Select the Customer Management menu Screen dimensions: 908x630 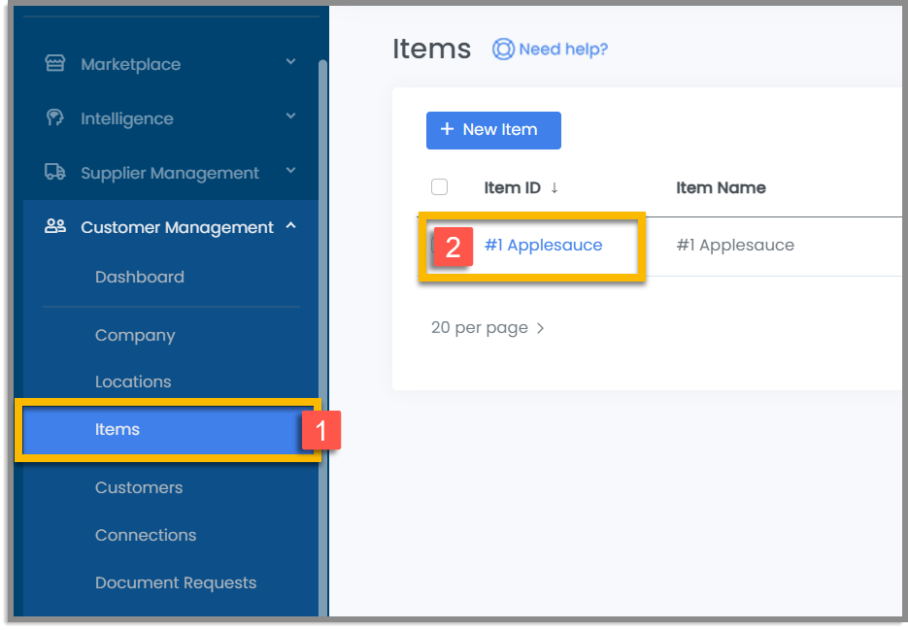click(171, 227)
